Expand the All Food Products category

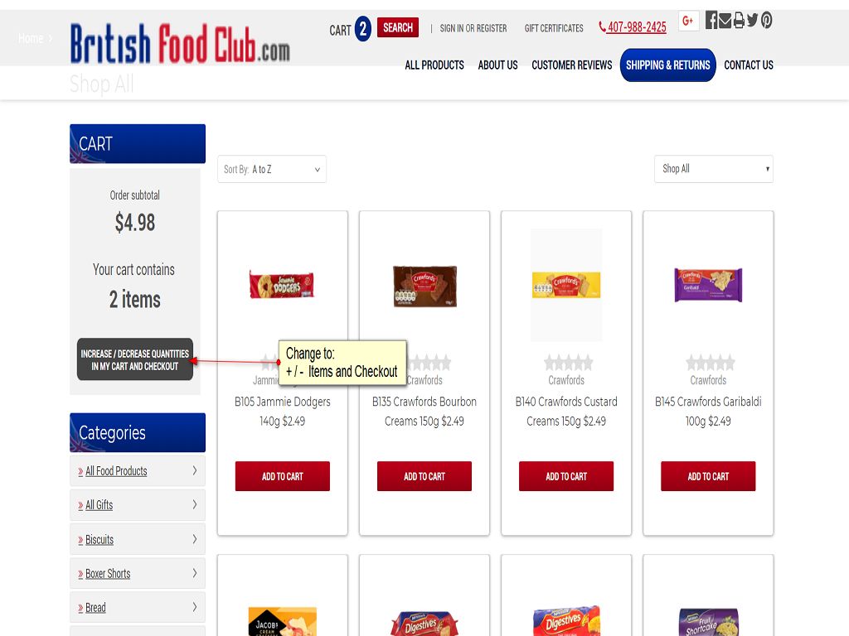tap(138, 471)
